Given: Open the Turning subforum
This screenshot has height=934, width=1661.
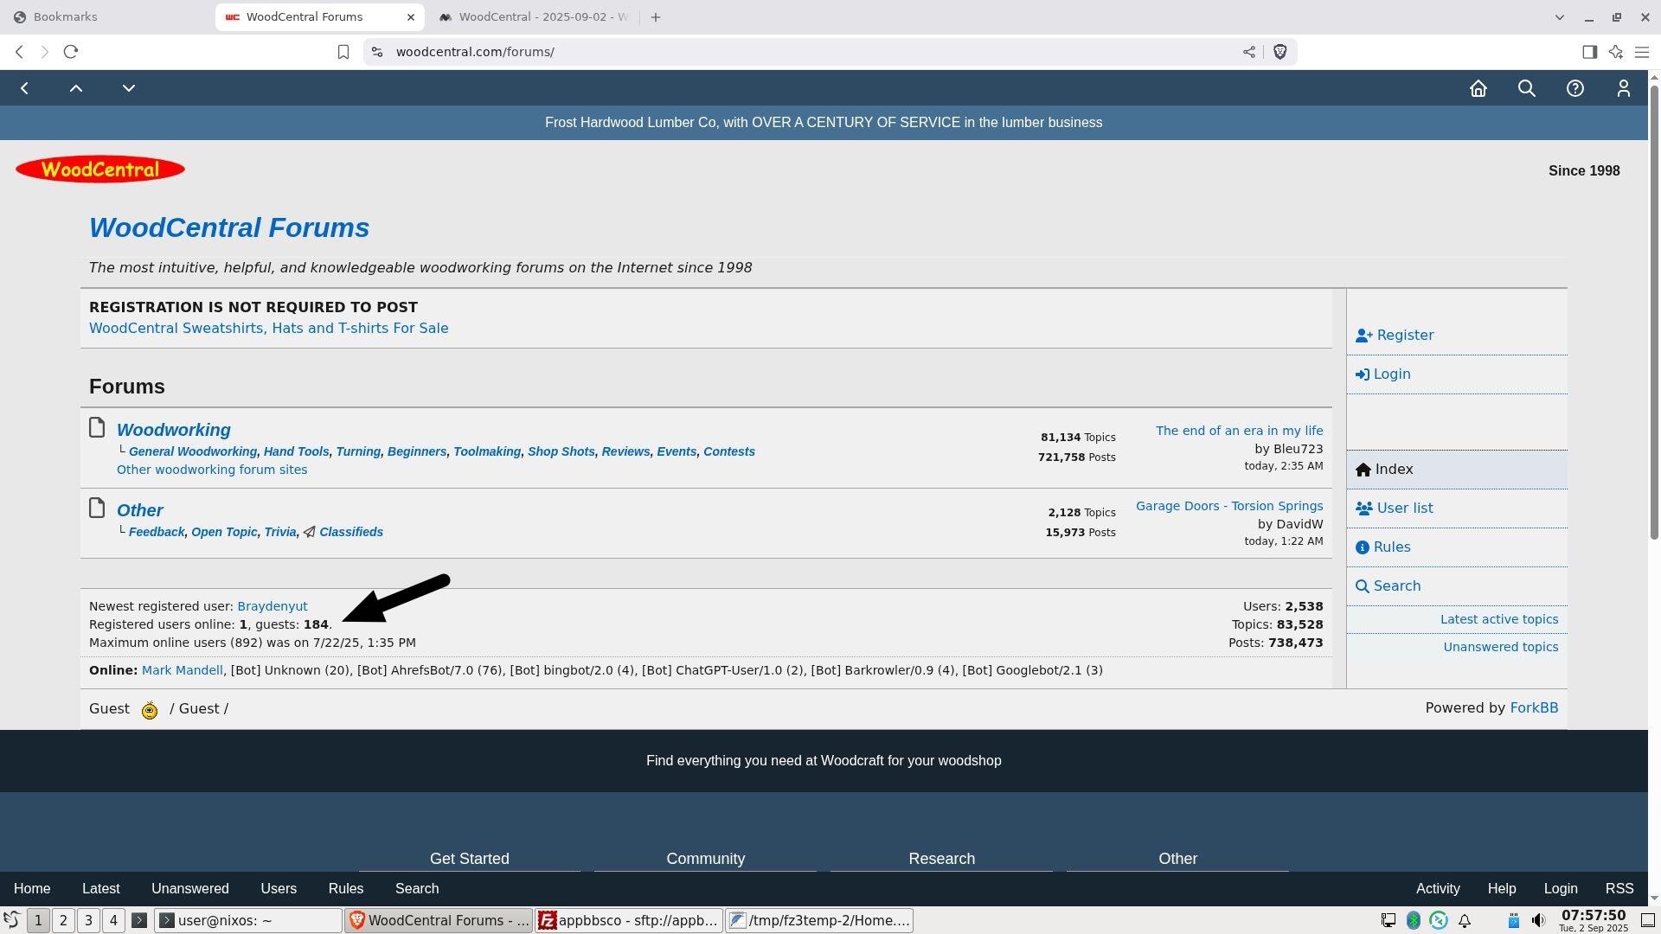Looking at the screenshot, I should [x=358, y=451].
